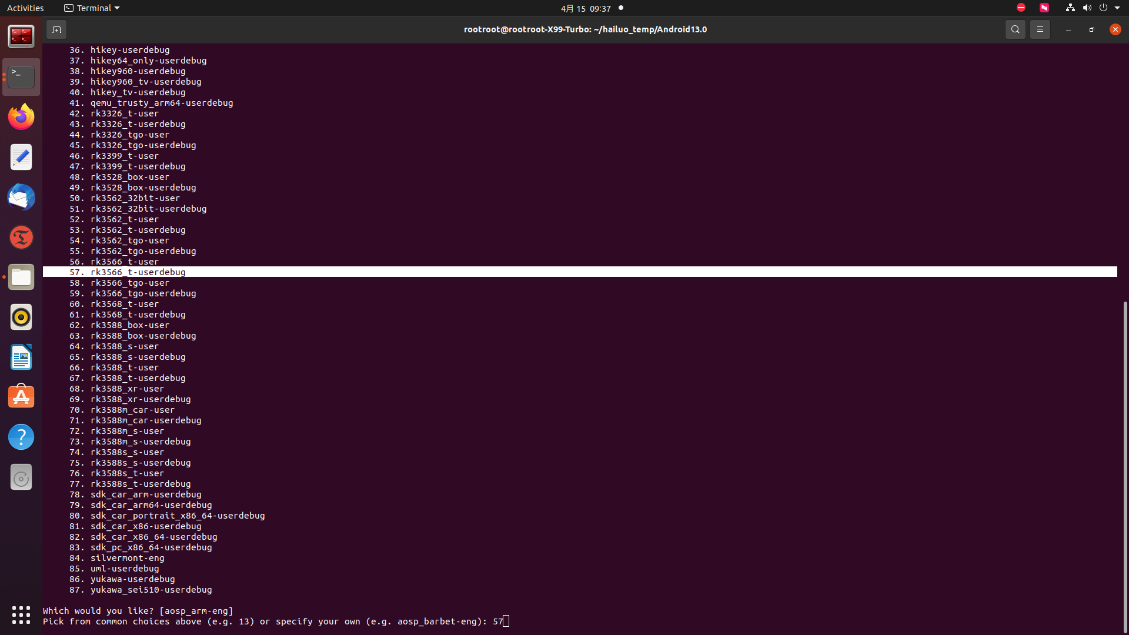Open the Files manager in dock
1129x635 pixels.
point(21,278)
